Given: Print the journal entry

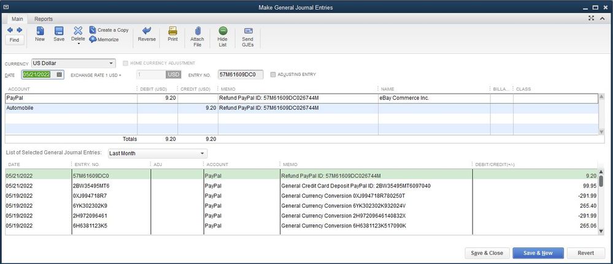Looking at the screenshot, I should [172, 33].
